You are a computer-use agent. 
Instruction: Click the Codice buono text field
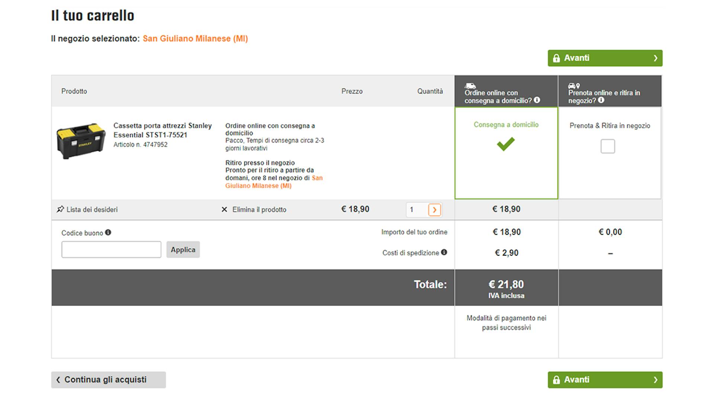[x=111, y=249]
